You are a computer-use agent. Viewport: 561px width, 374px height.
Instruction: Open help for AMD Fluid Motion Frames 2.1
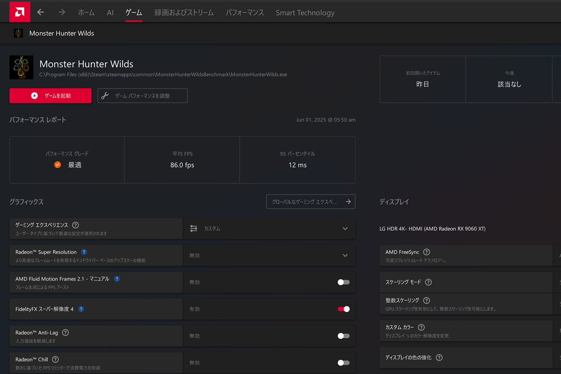pos(117,279)
